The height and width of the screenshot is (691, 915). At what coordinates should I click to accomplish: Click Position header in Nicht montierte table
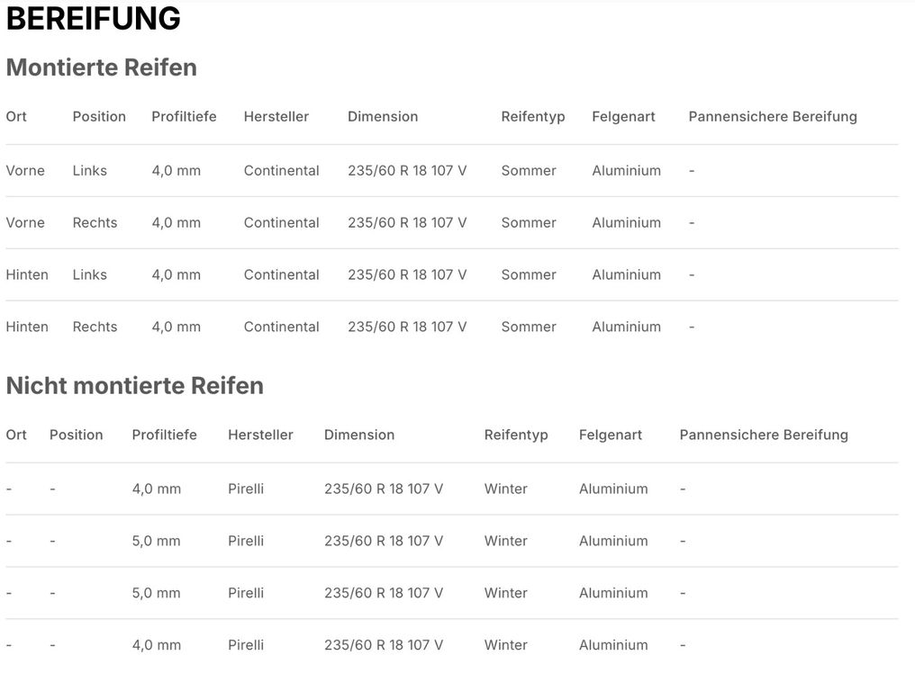point(77,435)
